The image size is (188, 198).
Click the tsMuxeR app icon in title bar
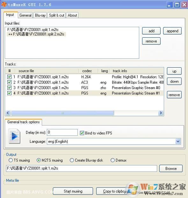tap(4, 4)
